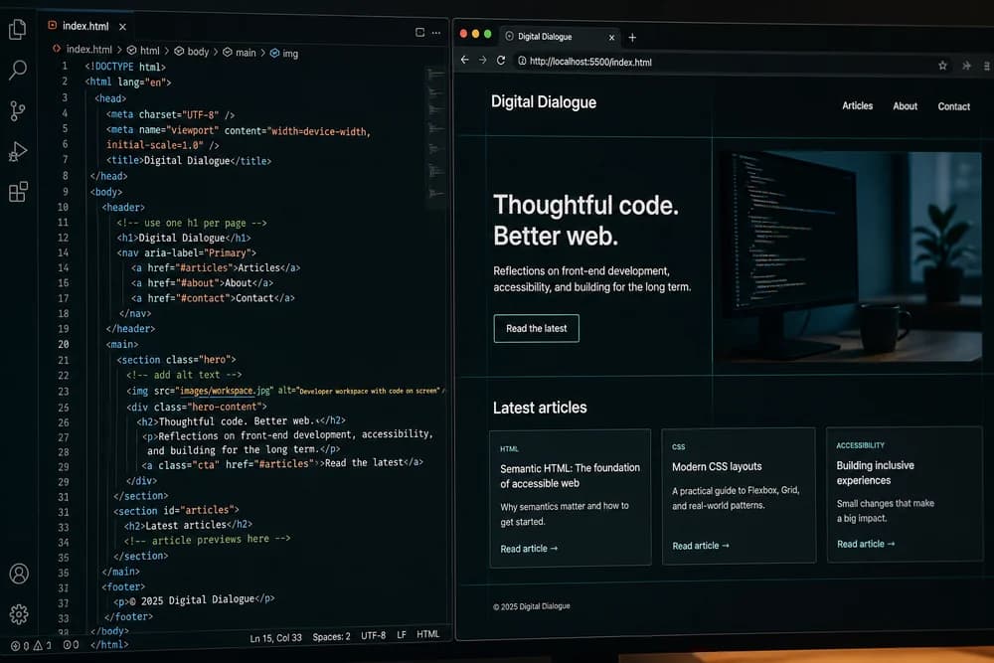This screenshot has width=994, height=663.
Task: Open the editor More Actions ellipsis
Action: [436, 33]
